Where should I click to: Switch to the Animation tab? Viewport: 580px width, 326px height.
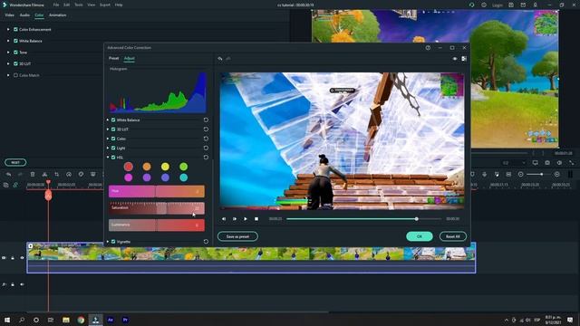point(57,15)
